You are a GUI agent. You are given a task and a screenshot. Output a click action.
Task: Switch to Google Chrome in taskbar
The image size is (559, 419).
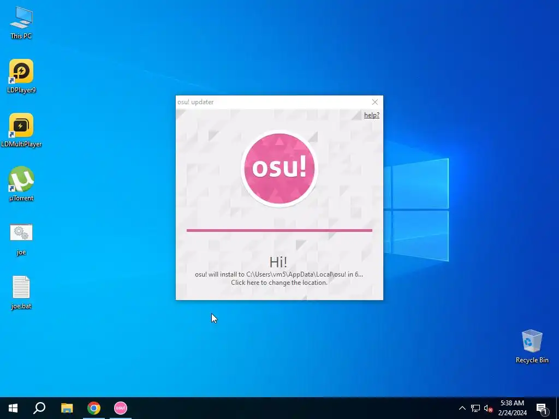tap(94, 408)
